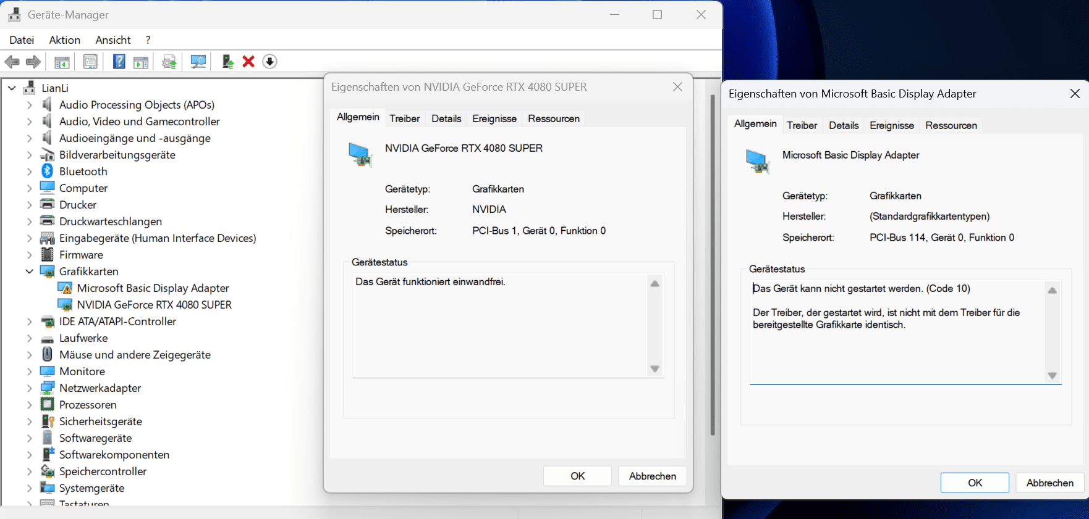Click the Firmware chip icon
Screen dimensions: 1089x519
(x=47, y=254)
